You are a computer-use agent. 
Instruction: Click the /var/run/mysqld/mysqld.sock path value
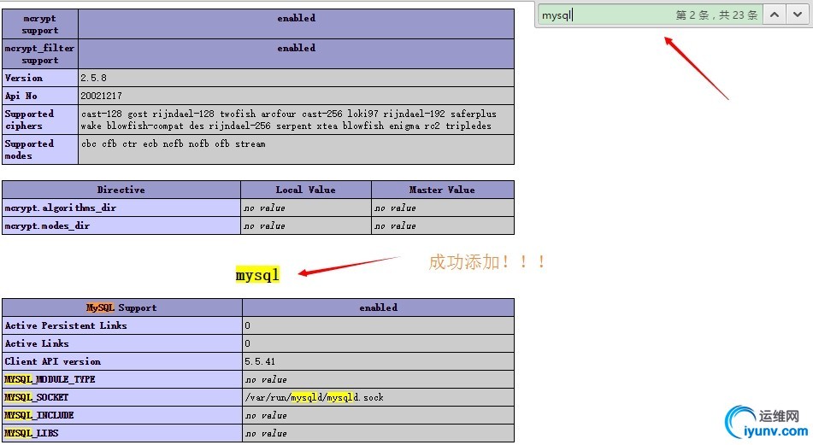coord(315,397)
